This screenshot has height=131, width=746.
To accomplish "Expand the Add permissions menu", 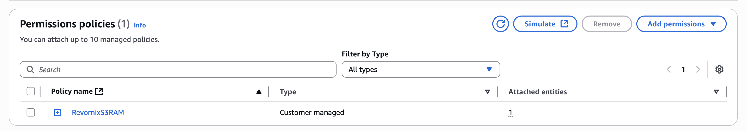I will (681, 24).
